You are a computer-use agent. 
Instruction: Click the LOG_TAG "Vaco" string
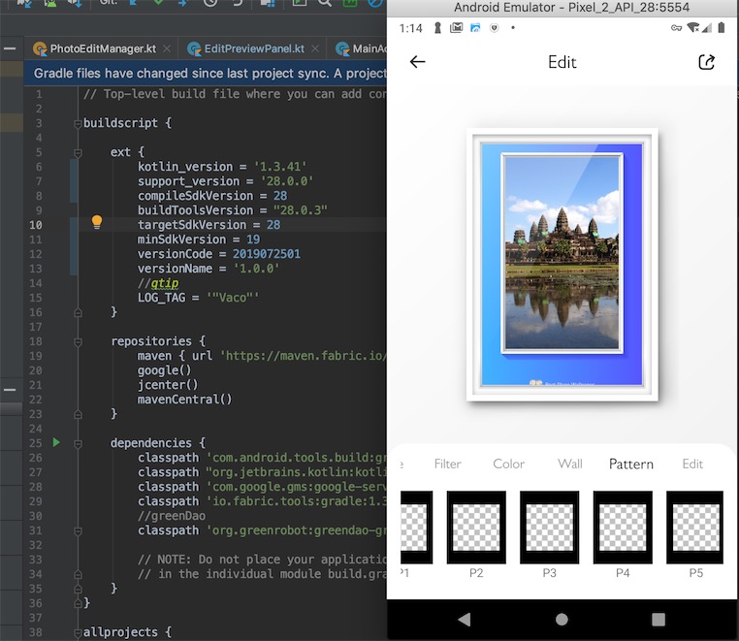click(233, 298)
